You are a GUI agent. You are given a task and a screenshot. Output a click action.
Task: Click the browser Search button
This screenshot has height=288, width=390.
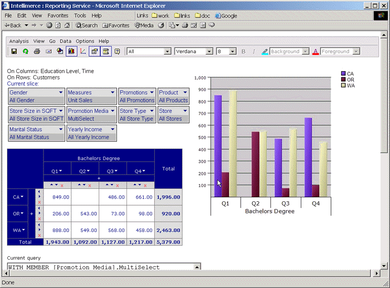[x=86, y=26]
